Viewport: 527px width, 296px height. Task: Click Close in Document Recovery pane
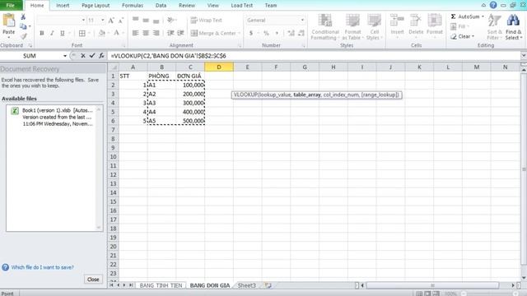pyautogui.click(x=93, y=280)
